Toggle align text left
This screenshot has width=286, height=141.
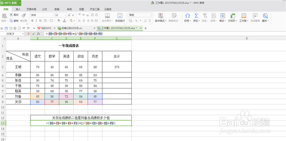(80, 21)
